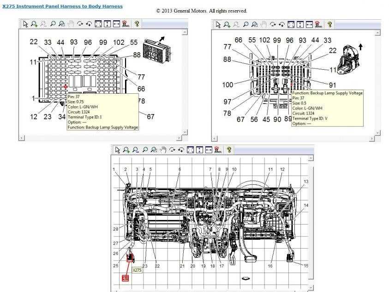Activate zoom window tool in bottom location viewer
The height and width of the screenshot is (292, 389).
(x=154, y=150)
